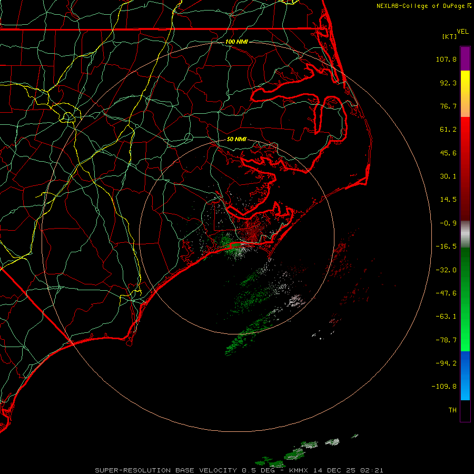Click the -94.2 legend value

pos(446,363)
